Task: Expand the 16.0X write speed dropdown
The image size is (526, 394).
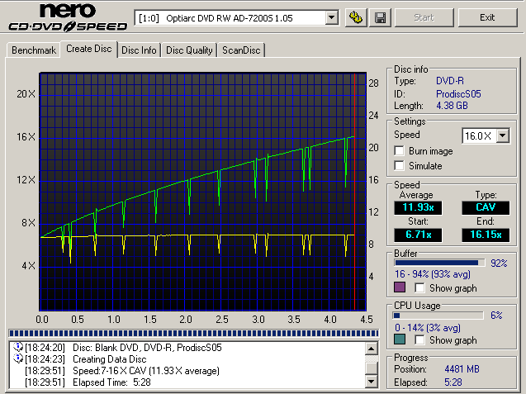Action: tap(503, 135)
